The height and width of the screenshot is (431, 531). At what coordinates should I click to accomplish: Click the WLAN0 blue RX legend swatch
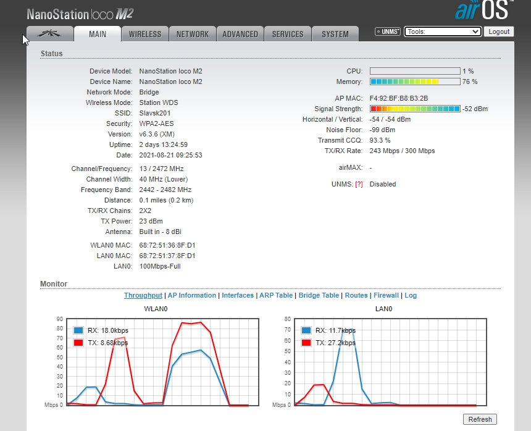78,330
